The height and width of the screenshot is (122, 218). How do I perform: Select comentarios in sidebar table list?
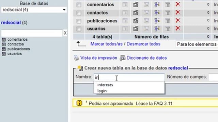[x=17, y=39]
